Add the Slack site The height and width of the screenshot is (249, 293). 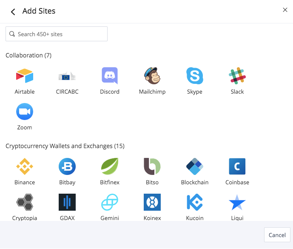237,76
